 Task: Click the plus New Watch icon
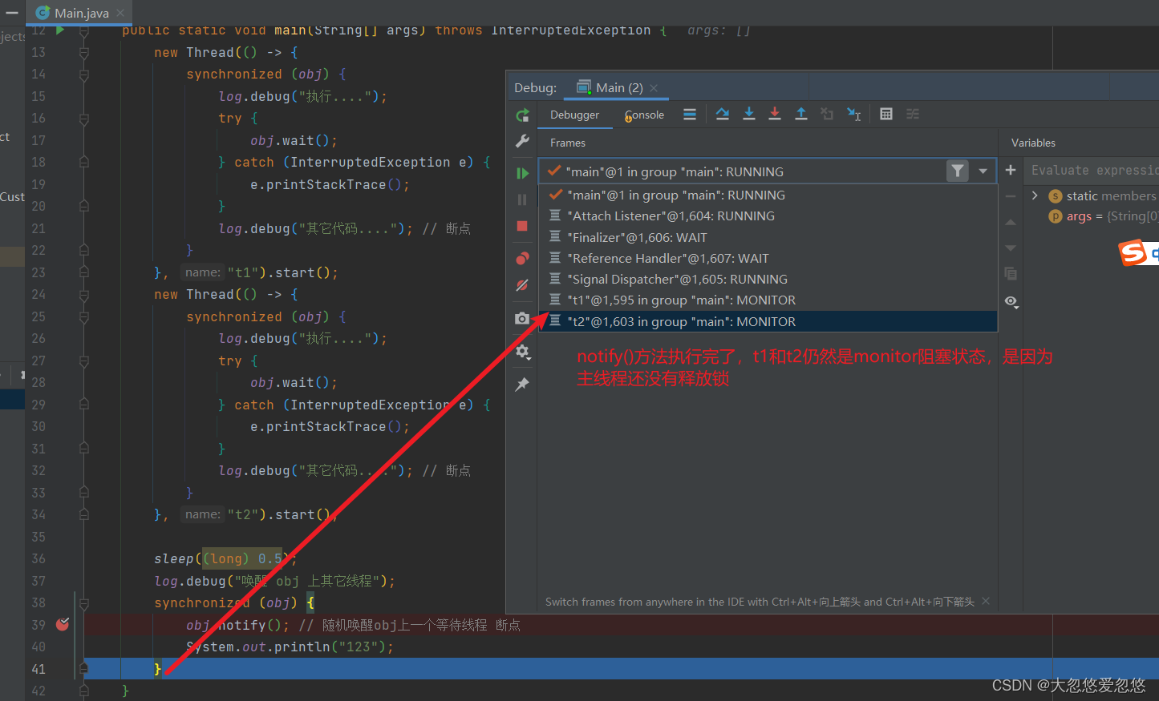point(1011,170)
